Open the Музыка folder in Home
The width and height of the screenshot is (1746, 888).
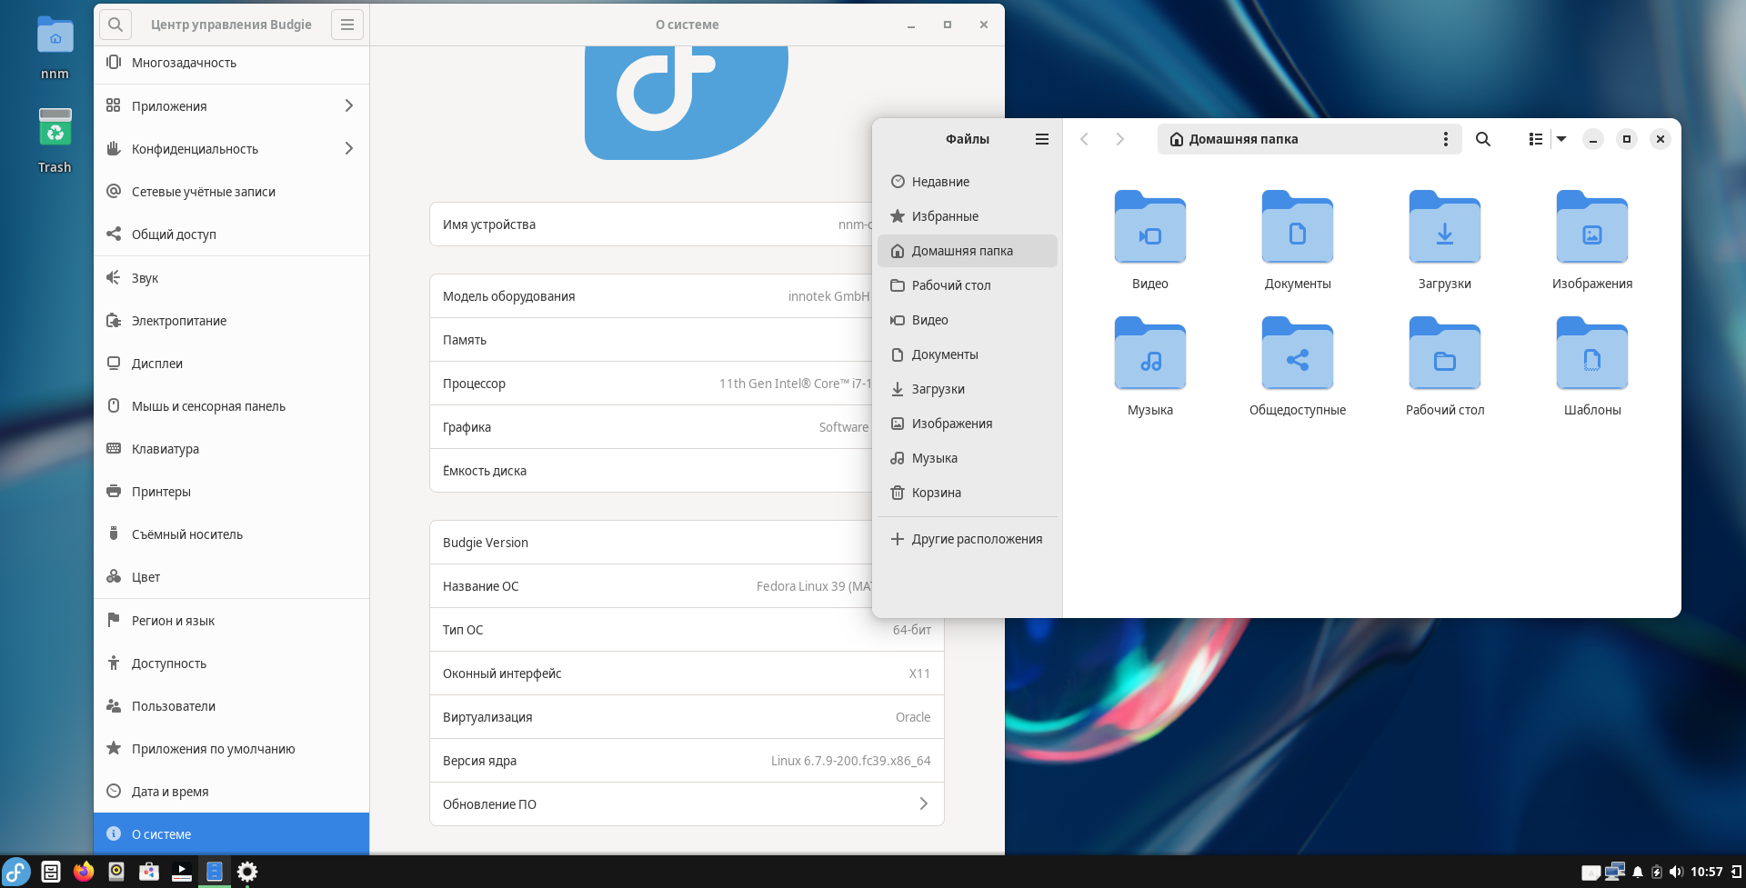1149,355
